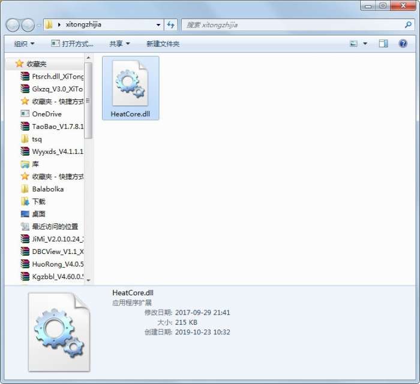This screenshot has width=420, height=384.
Task: Click Glxzq_V3.0_XiTo archive in sidebar
Action: 52,89
